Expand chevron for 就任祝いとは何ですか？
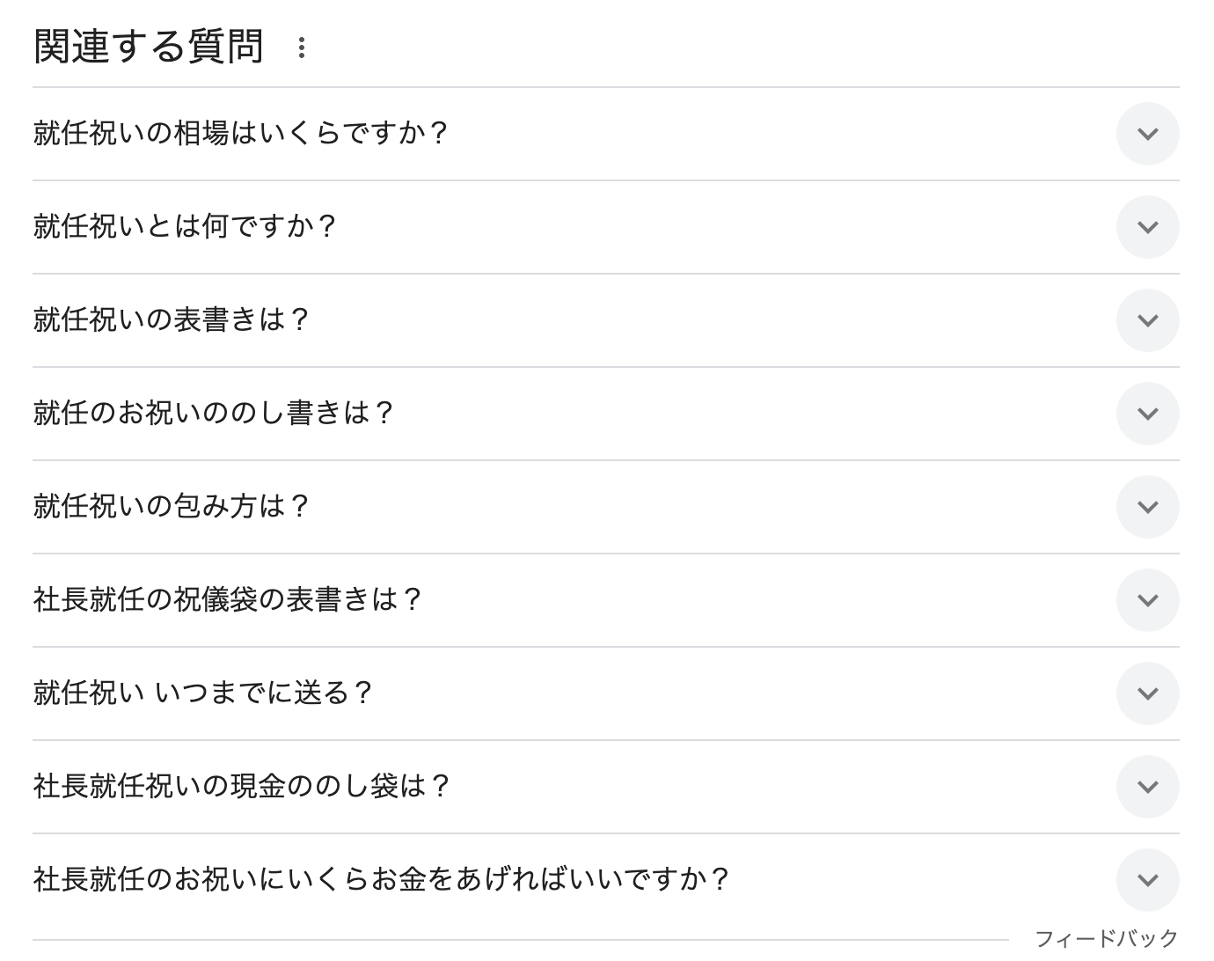Screen dimensions: 1214x961 pyautogui.click(x=1147, y=227)
